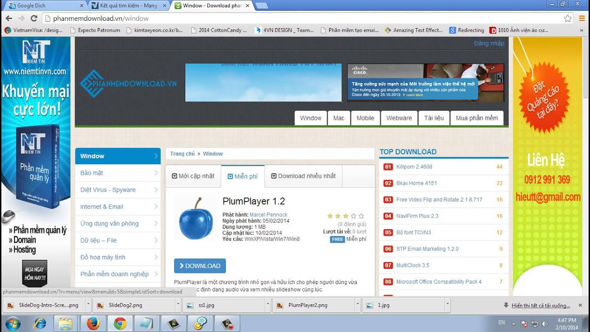Open the 4VN DESIGN_Team bookmark
The width and height of the screenshot is (590, 332).
284,30
